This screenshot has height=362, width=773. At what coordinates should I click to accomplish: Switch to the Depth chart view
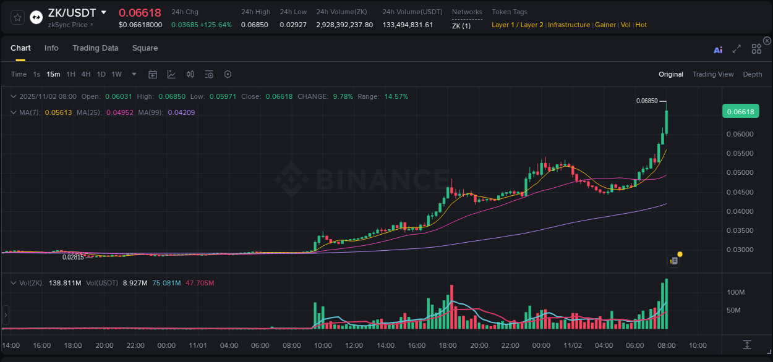(752, 74)
